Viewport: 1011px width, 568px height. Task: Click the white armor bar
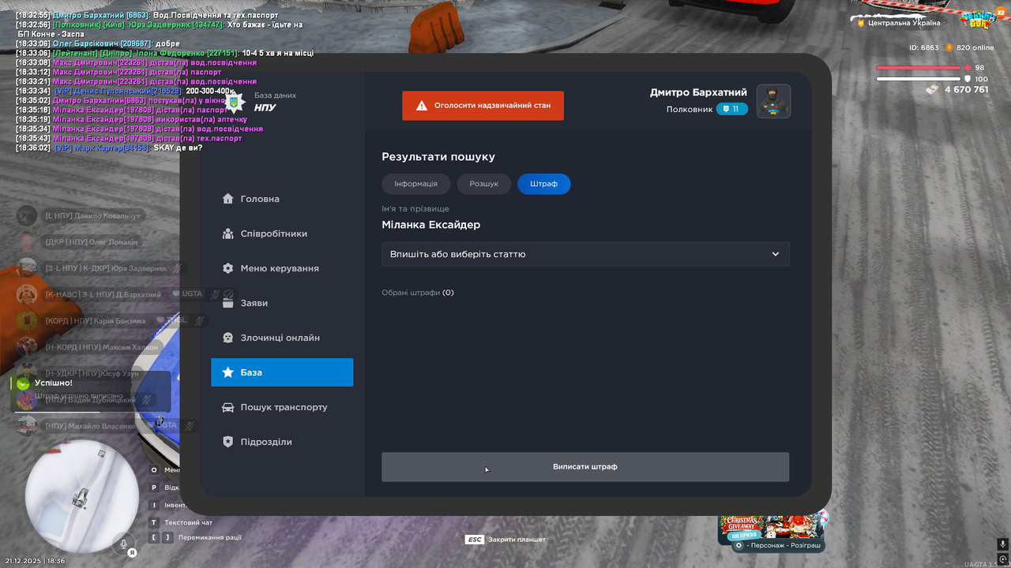(918, 79)
